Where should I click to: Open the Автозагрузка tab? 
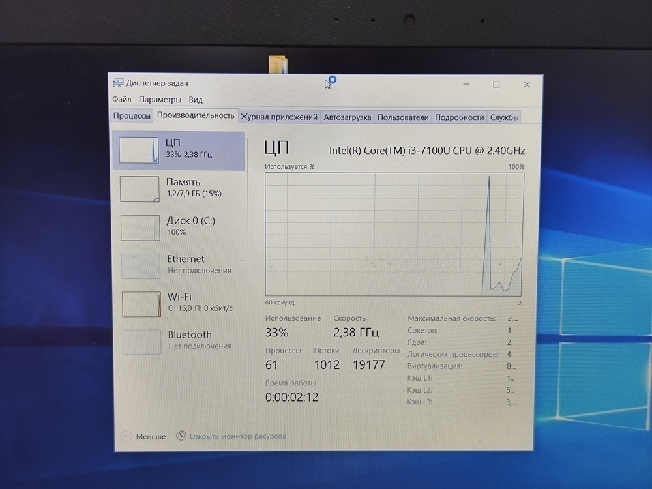348,117
